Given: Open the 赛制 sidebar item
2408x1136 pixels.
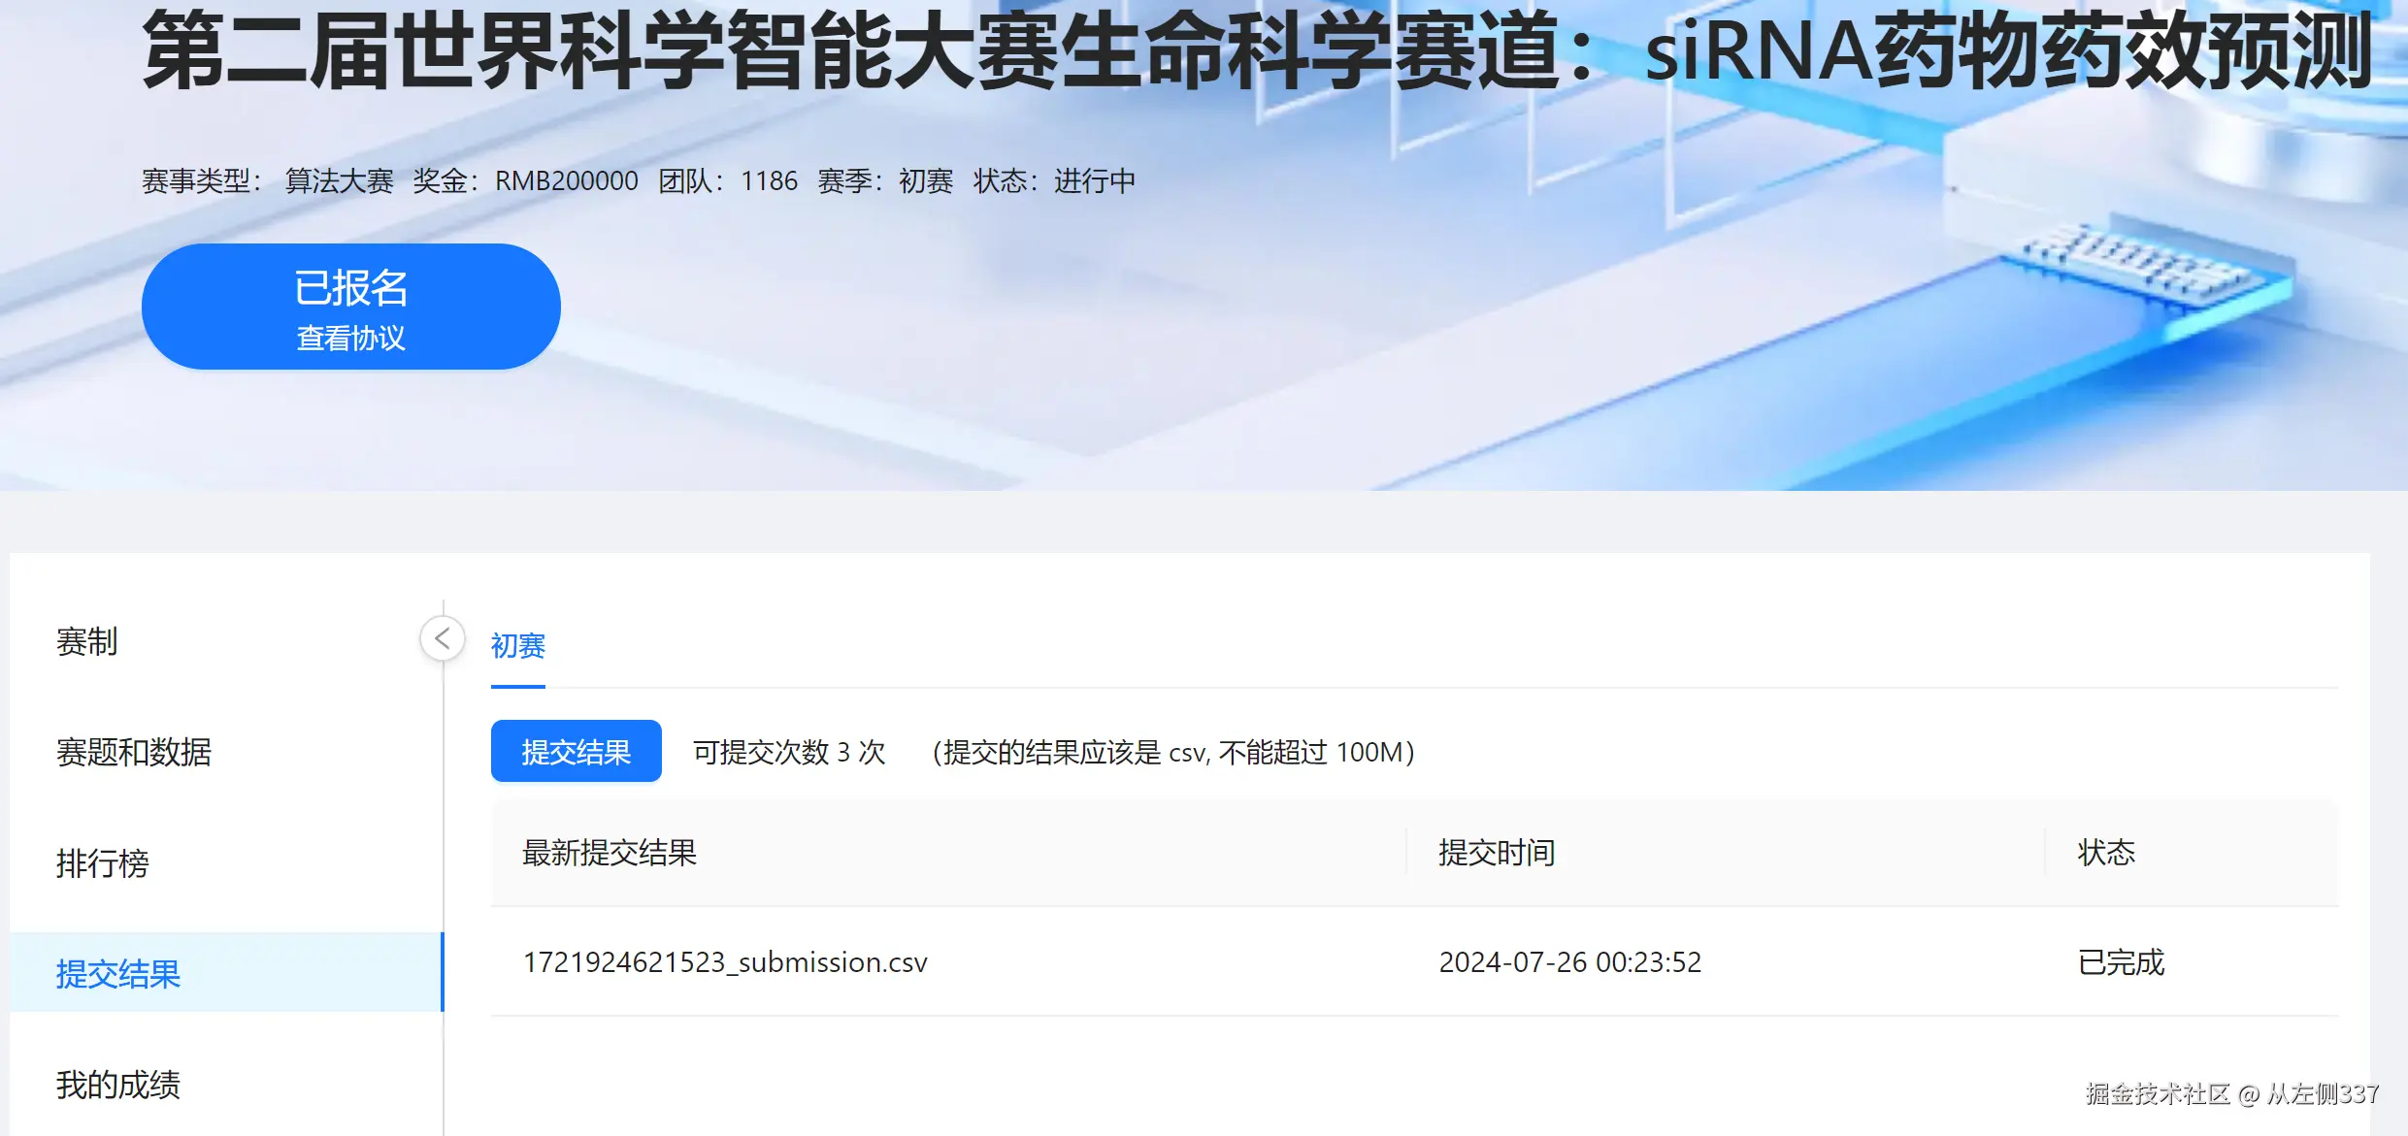Looking at the screenshot, I should click(87, 642).
